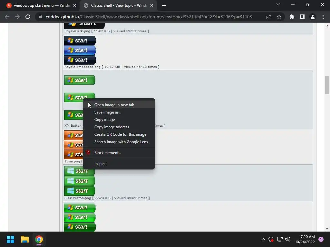Select the Classic Shell View topic tab
Screen dimensions: 330x247
coord(118,5)
